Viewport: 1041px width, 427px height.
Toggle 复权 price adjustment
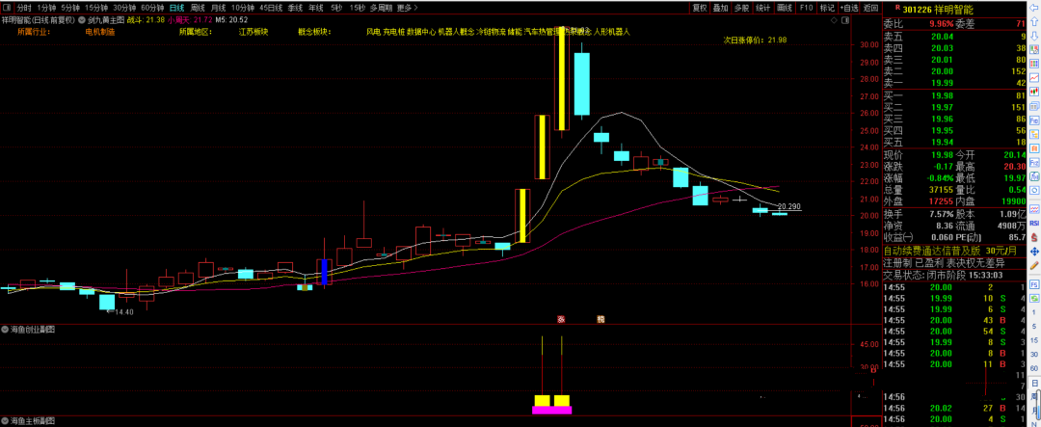(700, 8)
